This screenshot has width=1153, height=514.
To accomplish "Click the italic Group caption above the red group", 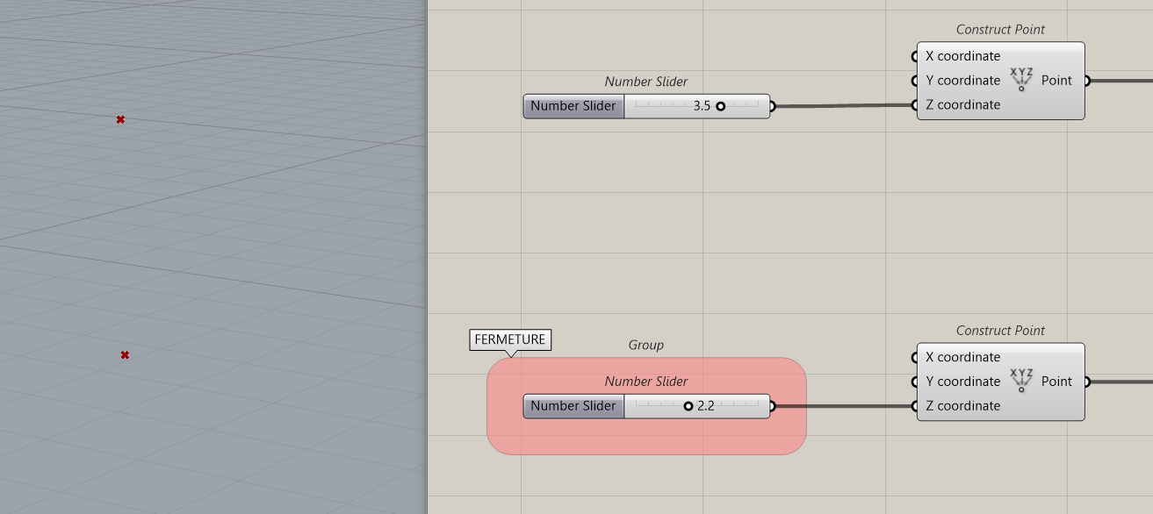I will pyautogui.click(x=646, y=345).
